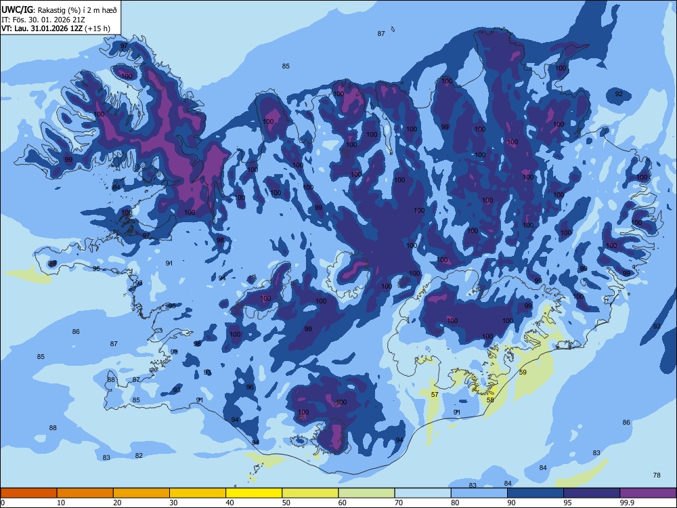Select the humidity value 82 on the map
677x508 pixels.
coord(139,456)
